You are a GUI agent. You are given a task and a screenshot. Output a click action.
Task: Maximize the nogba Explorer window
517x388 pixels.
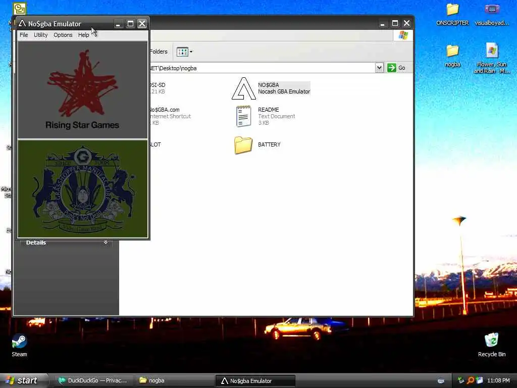point(395,23)
